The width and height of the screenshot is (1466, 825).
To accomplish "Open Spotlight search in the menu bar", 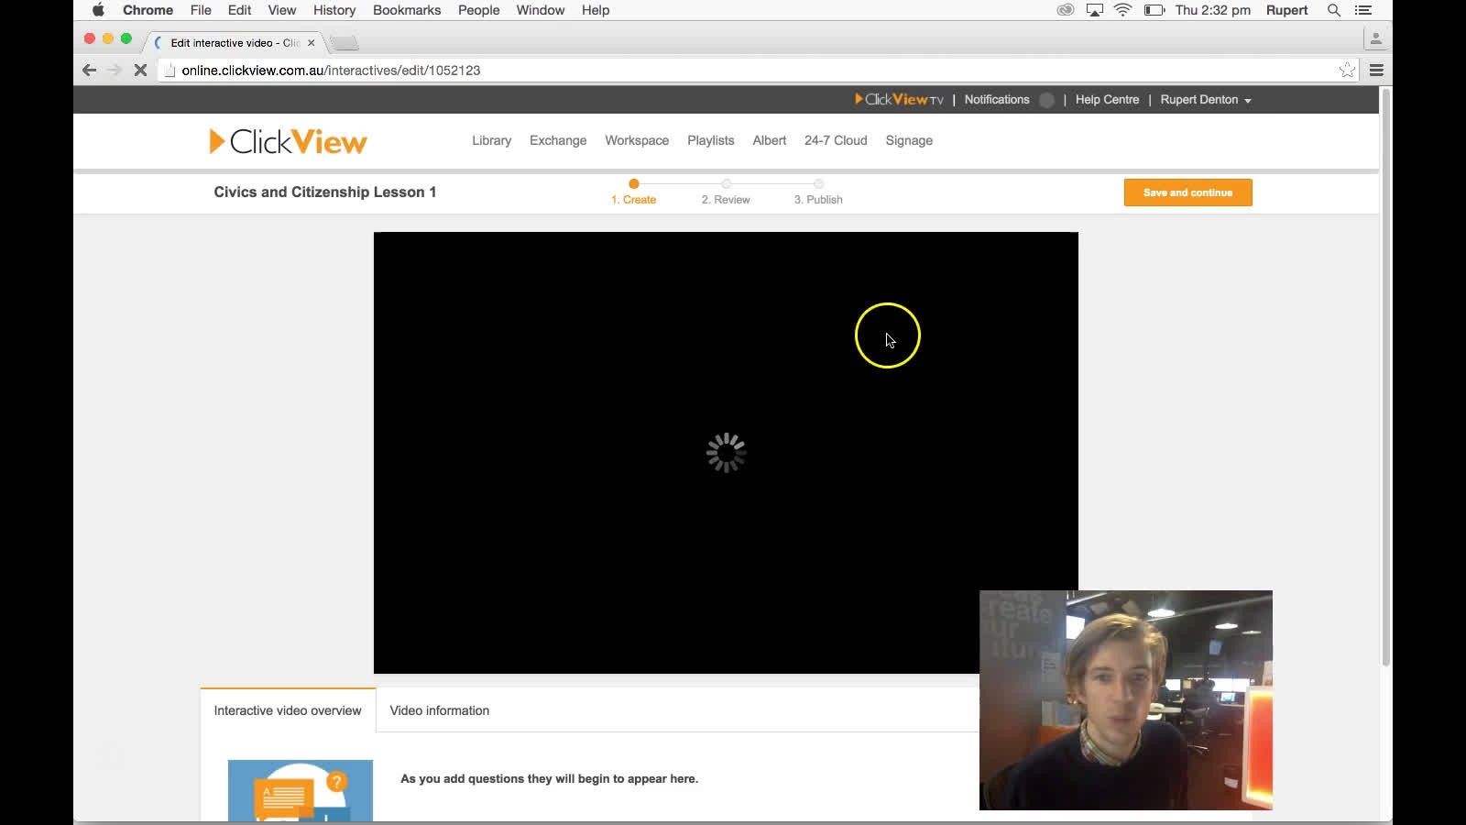I will pos(1332,10).
